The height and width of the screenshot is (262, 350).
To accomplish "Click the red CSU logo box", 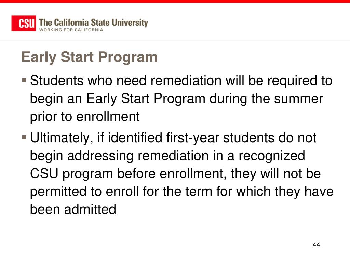I will (24, 24).
